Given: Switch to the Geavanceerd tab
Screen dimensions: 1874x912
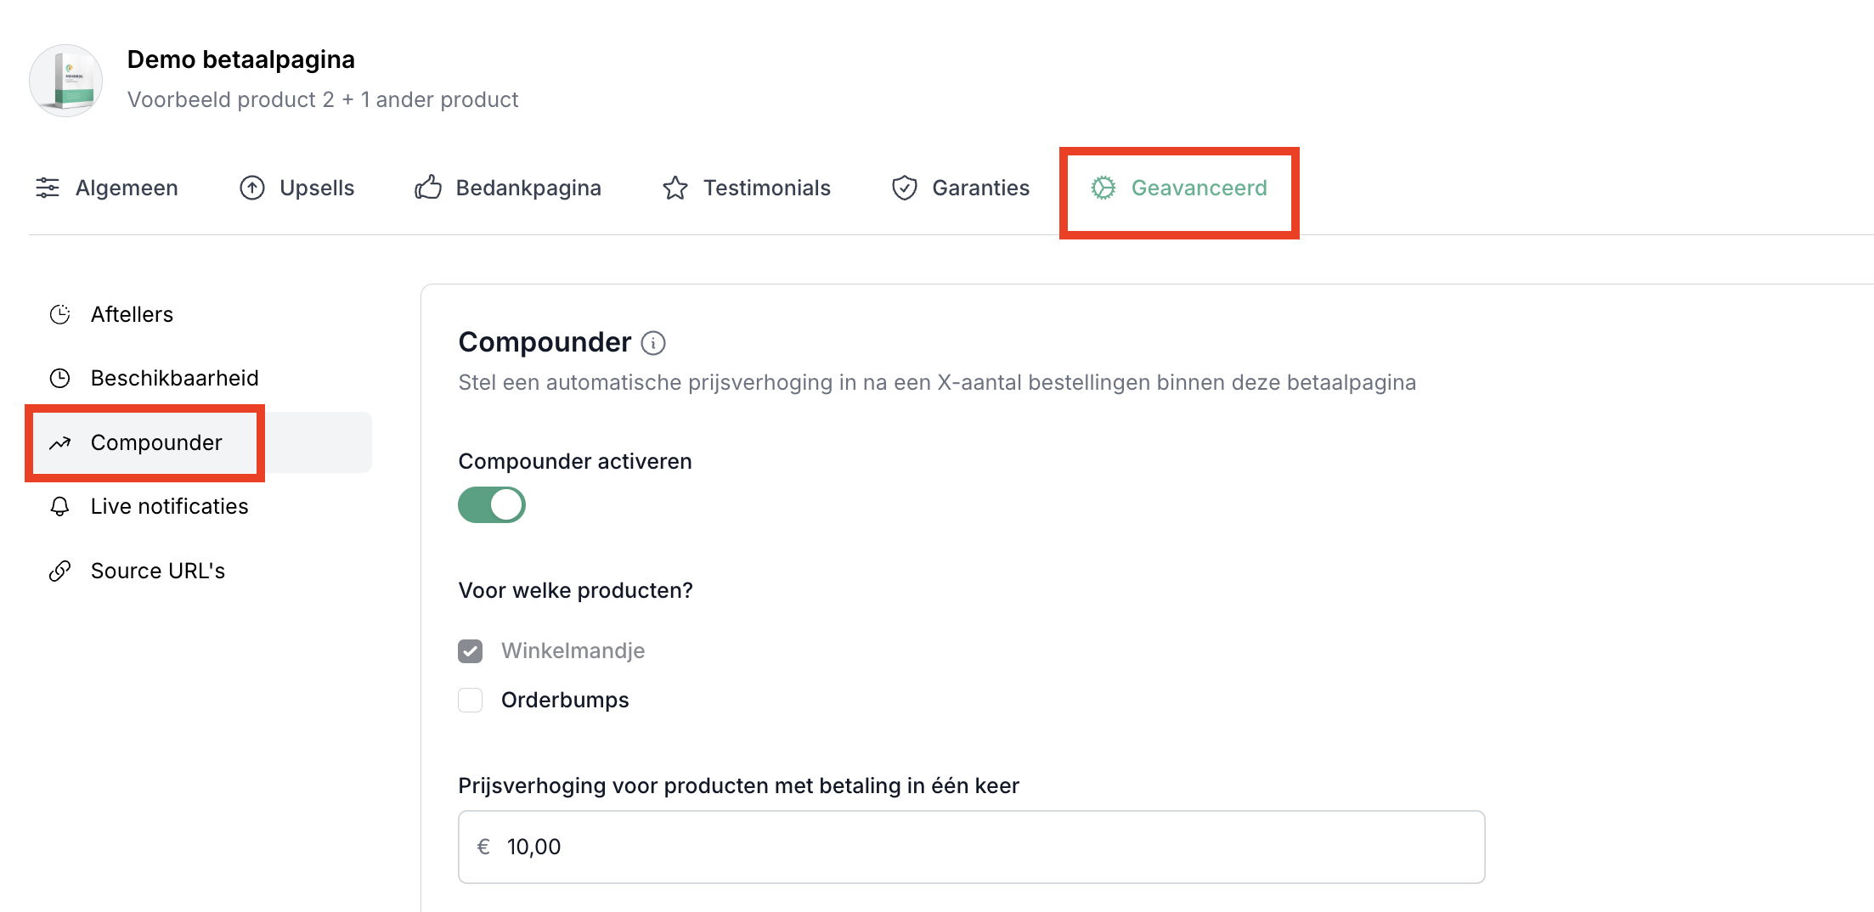Looking at the screenshot, I should tap(1179, 188).
